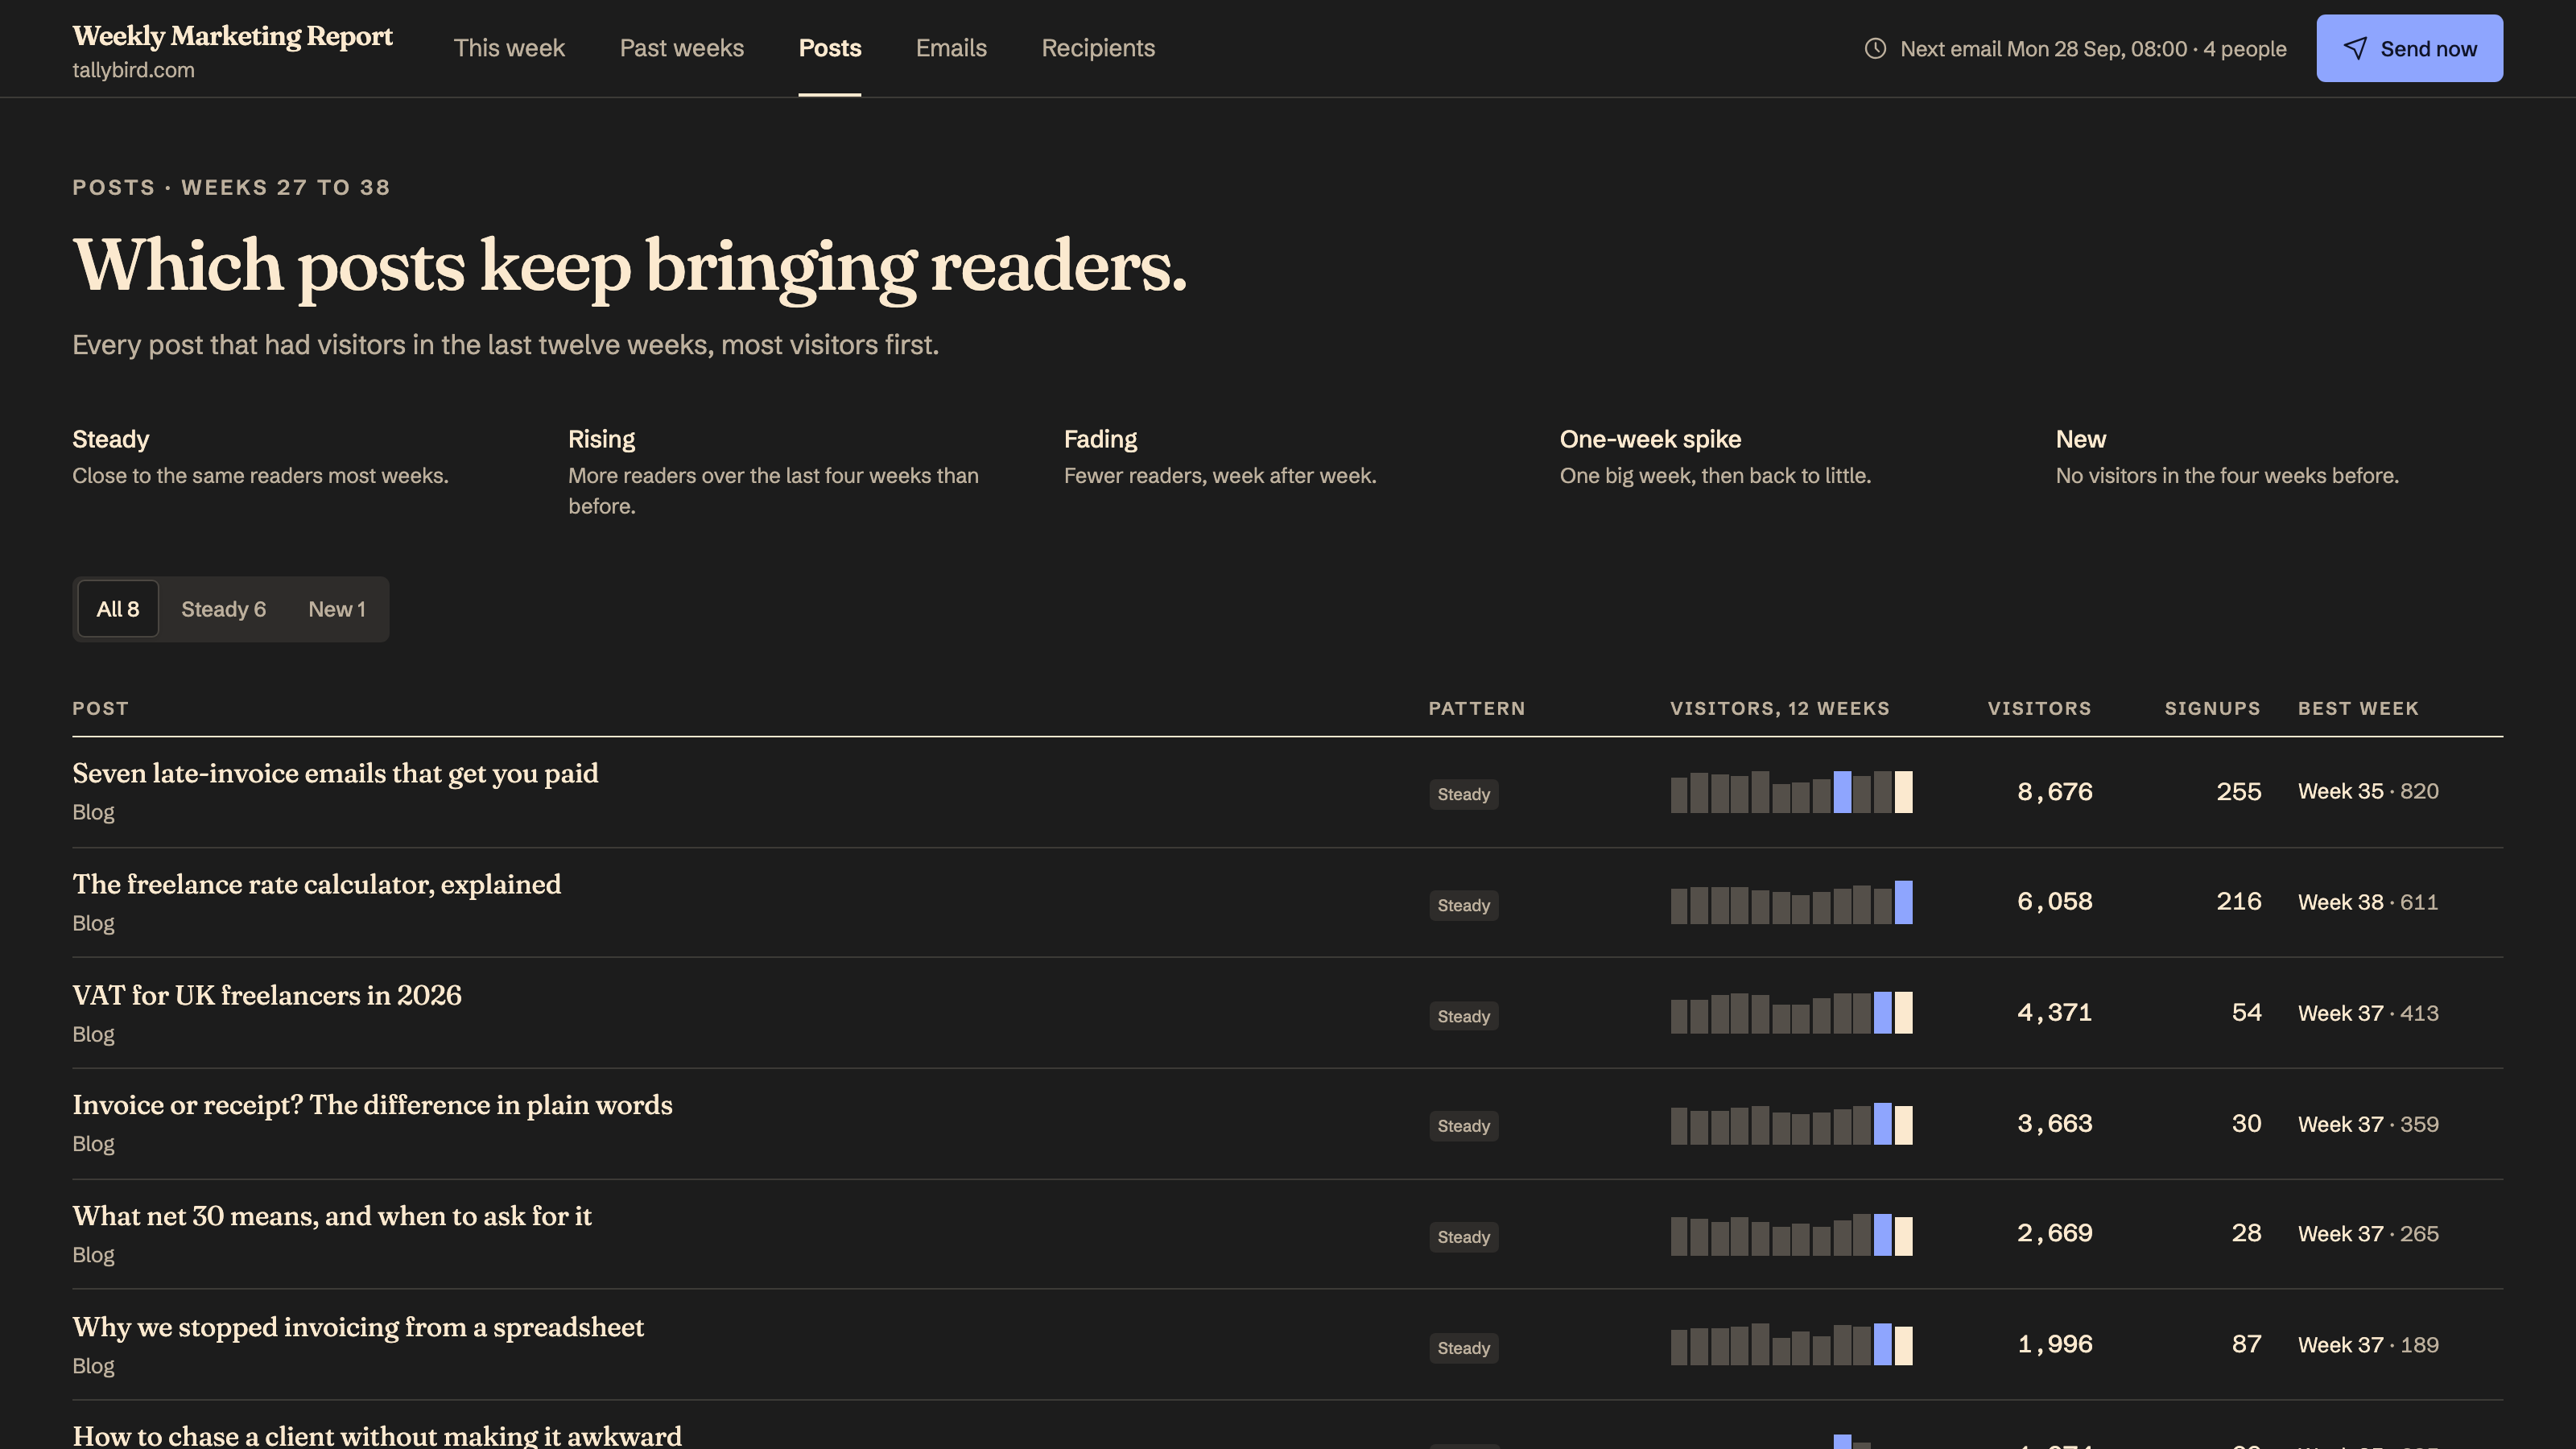
Task: Click the 3,663 visitors value
Action: point(2054,1124)
